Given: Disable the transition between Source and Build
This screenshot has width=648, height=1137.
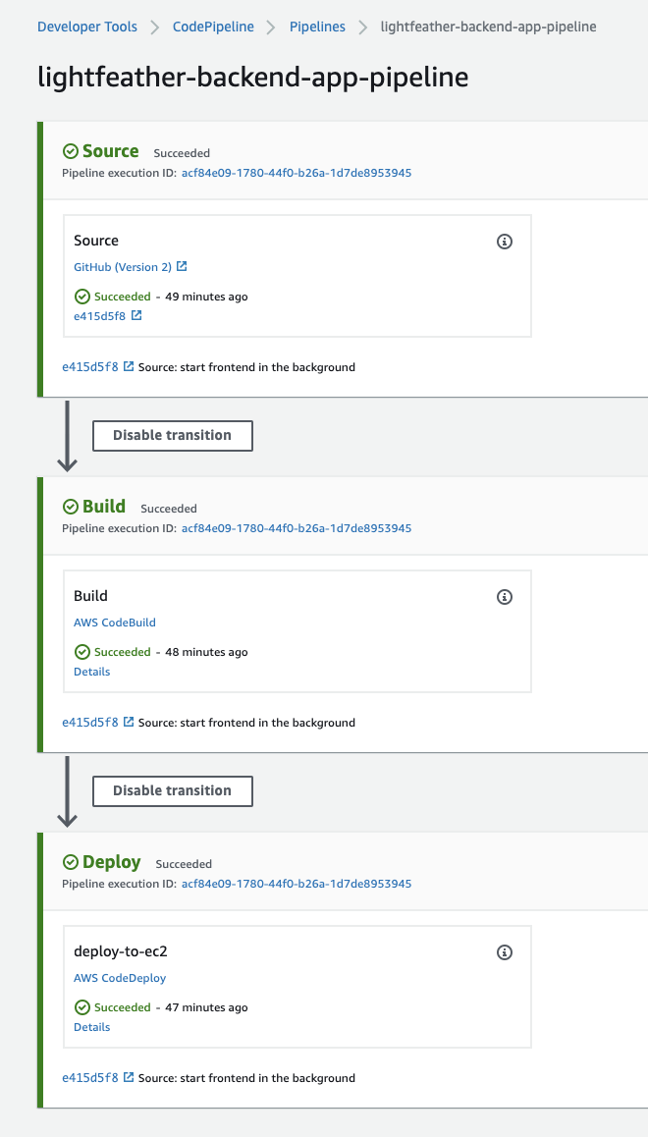Looking at the screenshot, I should [172, 435].
